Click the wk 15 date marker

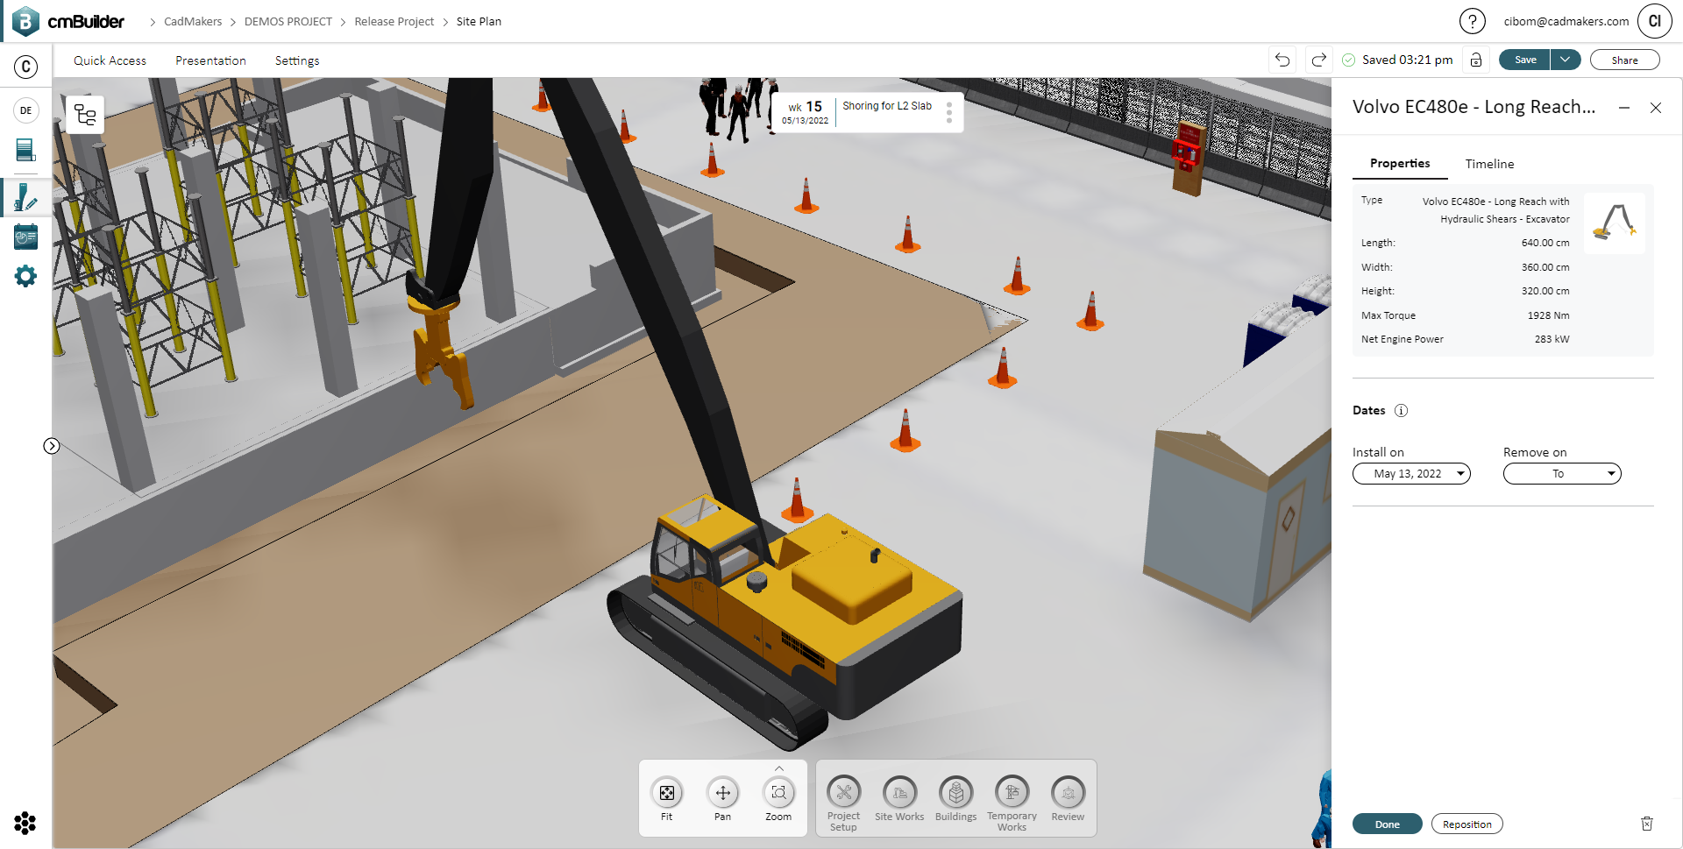(x=805, y=113)
